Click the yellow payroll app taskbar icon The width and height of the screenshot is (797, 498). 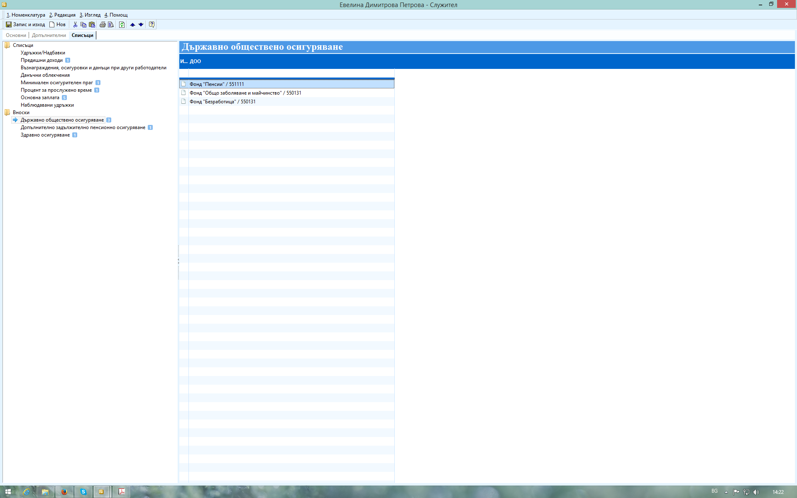[x=101, y=492]
